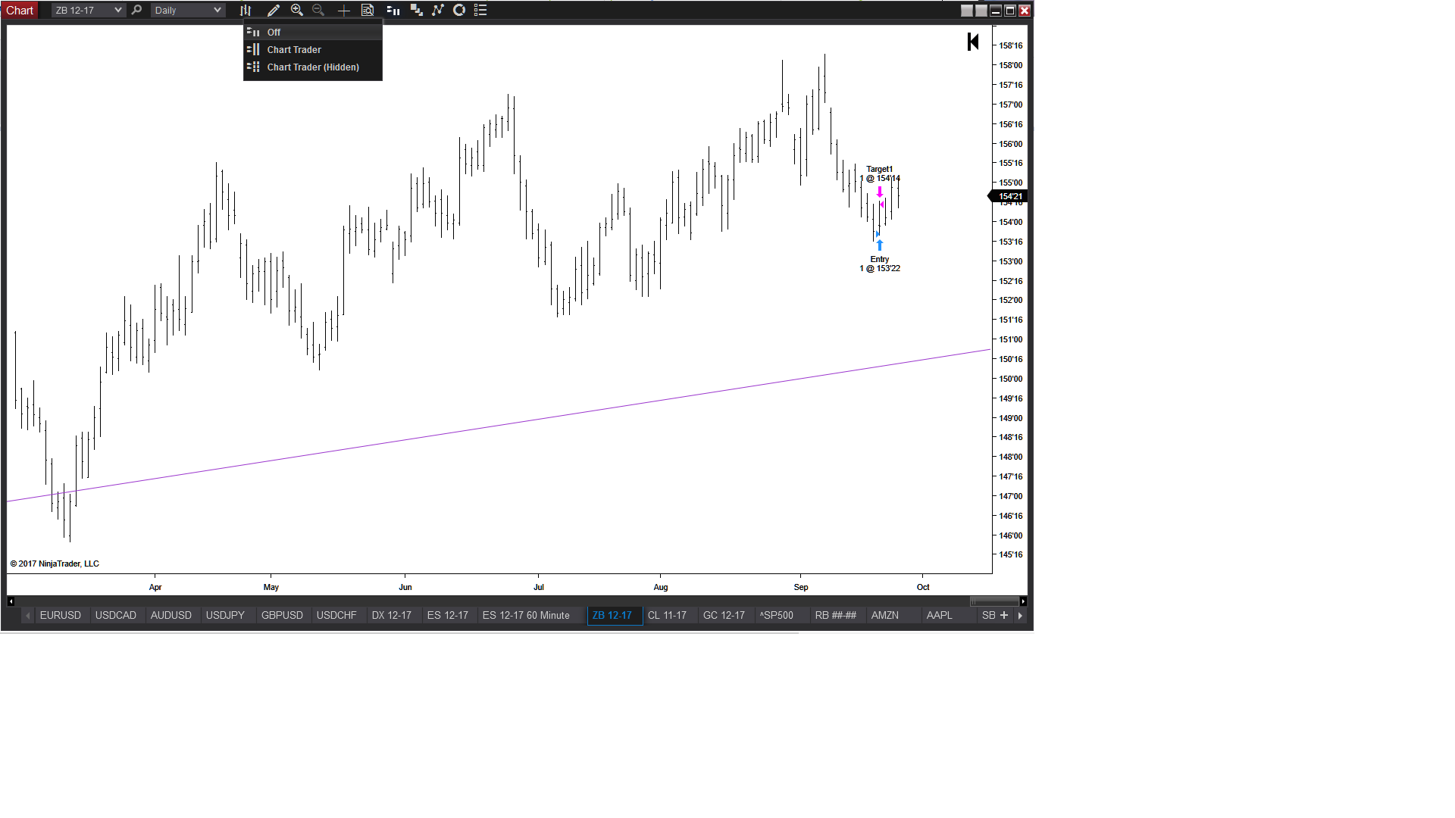This screenshot has width=1455, height=818.
Task: Expand the Daily interval dropdown
Action: pyautogui.click(x=217, y=11)
